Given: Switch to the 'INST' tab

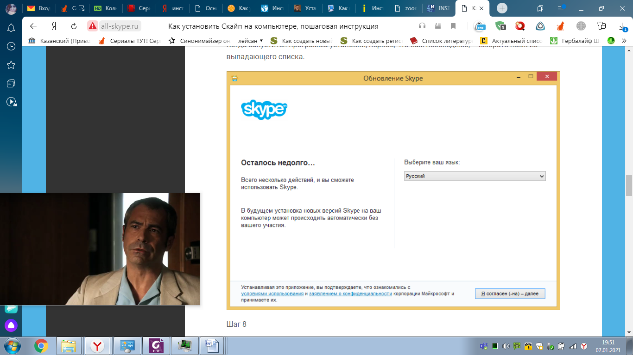Looking at the screenshot, I should 437,8.
